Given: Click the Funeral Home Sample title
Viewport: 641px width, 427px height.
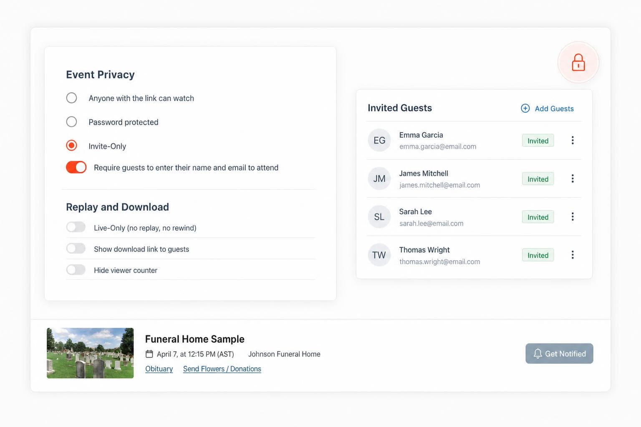Looking at the screenshot, I should [x=195, y=339].
